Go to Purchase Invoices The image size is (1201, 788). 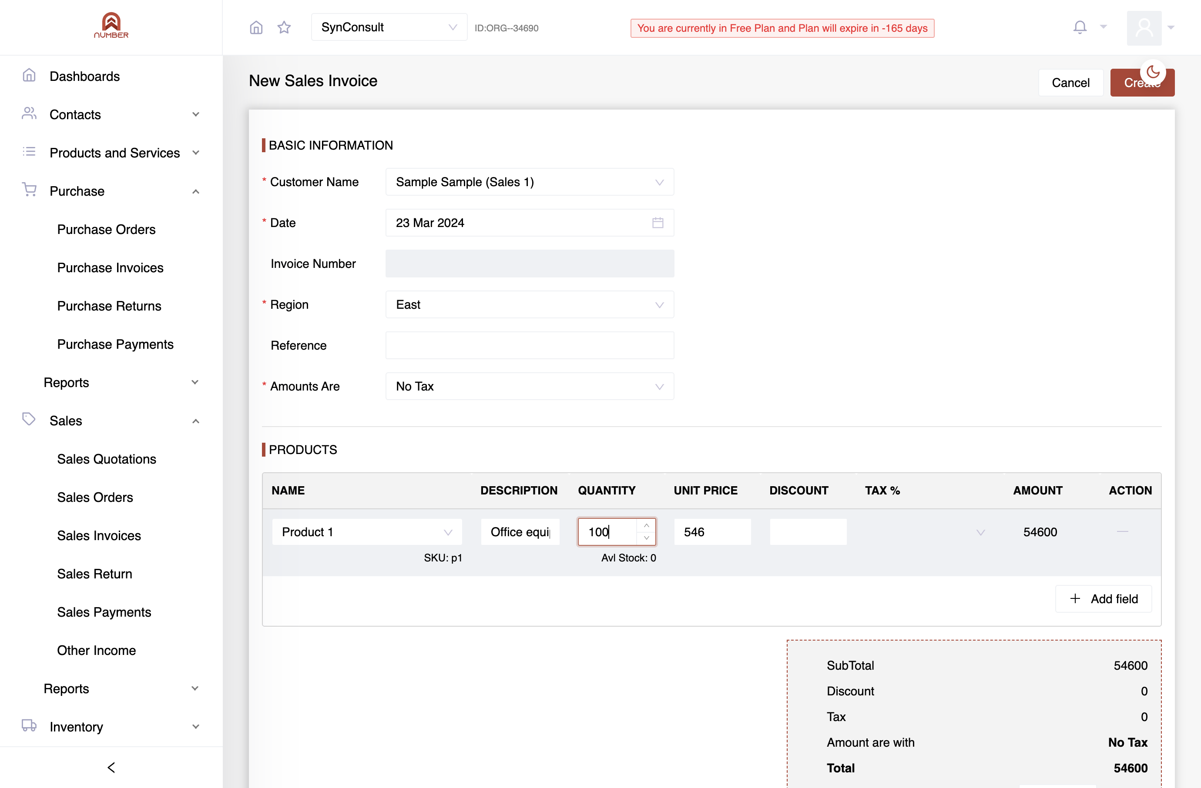[x=110, y=268]
